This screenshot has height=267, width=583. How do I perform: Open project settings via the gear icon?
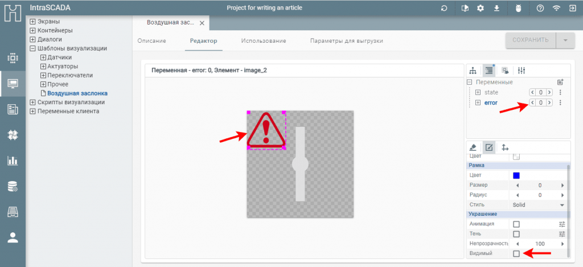(x=481, y=8)
